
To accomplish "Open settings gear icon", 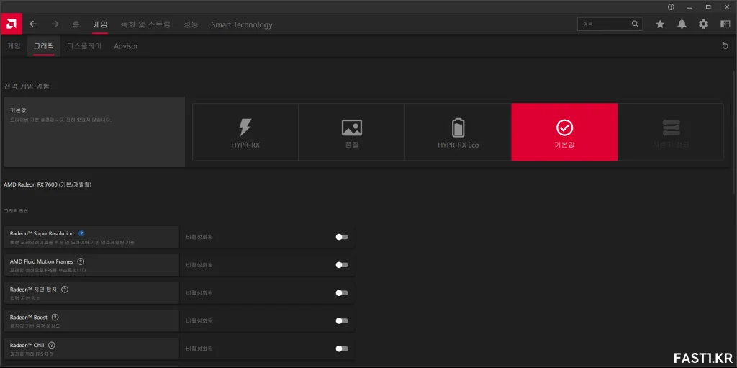I will (704, 24).
